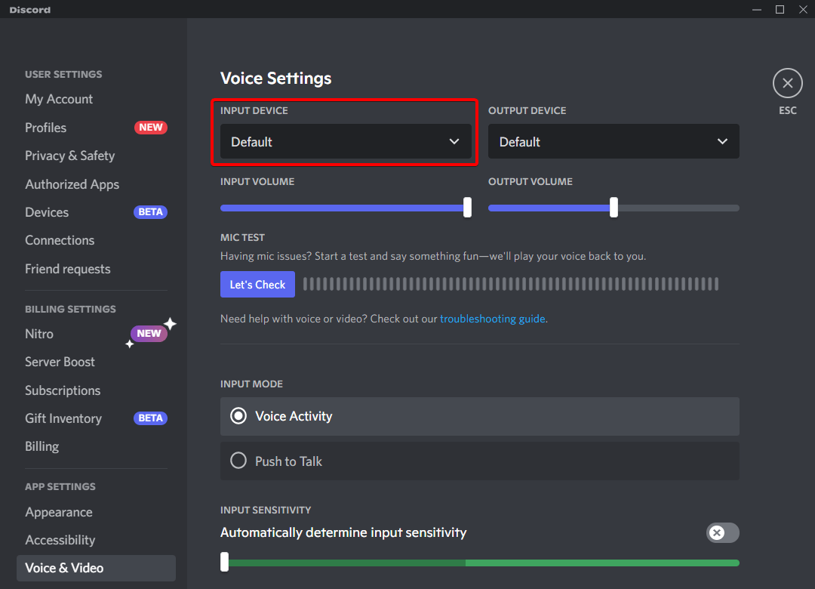
Task: Open the Output Device dropdown
Action: (x=613, y=141)
